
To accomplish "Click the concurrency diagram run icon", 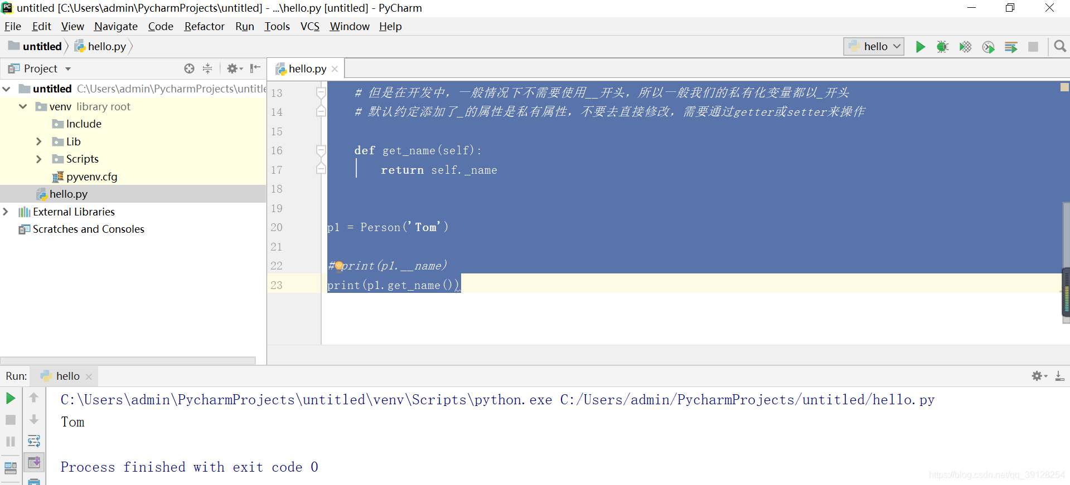I will [1011, 47].
